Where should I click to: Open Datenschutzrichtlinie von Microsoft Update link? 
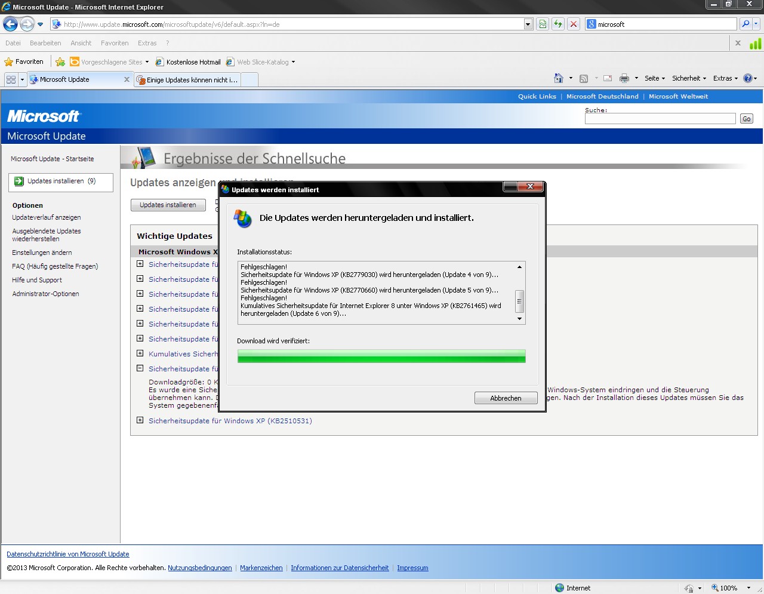coord(68,554)
